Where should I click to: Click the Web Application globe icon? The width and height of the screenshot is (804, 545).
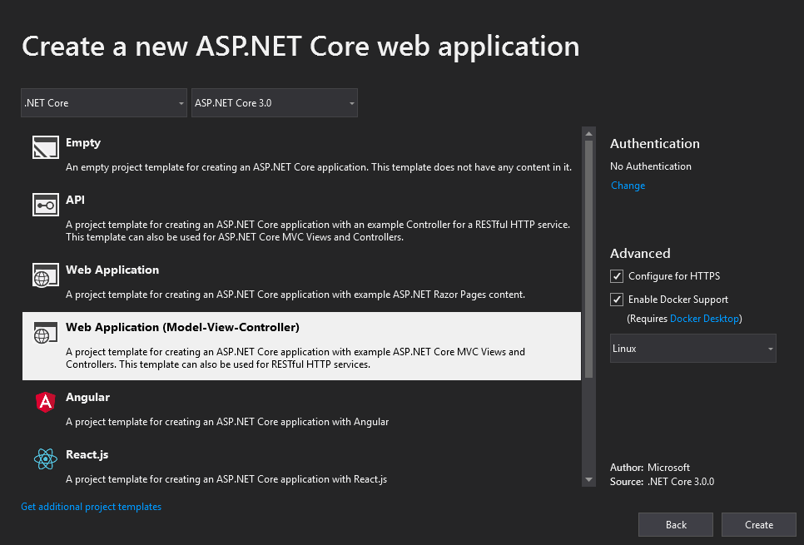tap(45, 275)
